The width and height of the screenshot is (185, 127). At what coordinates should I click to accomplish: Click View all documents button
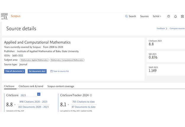point(15,71)
